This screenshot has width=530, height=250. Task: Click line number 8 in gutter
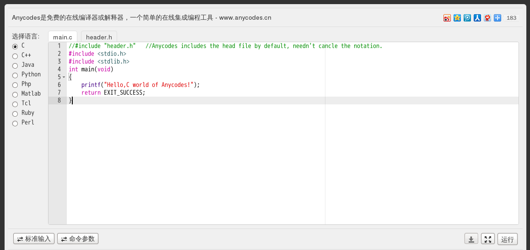point(59,100)
